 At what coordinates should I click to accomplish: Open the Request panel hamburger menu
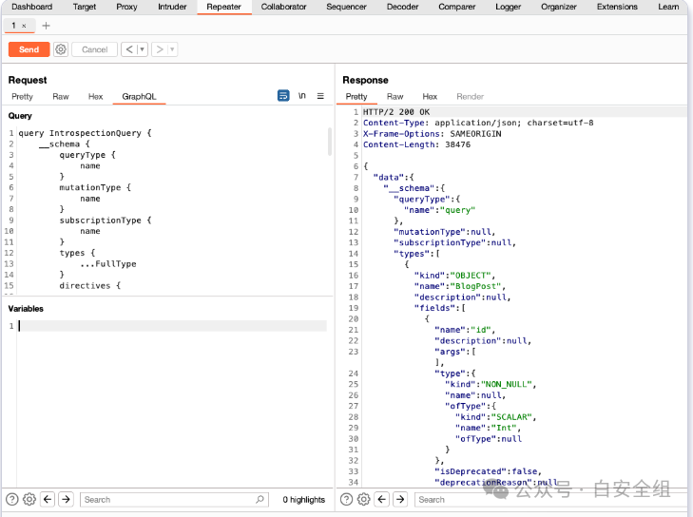(320, 96)
